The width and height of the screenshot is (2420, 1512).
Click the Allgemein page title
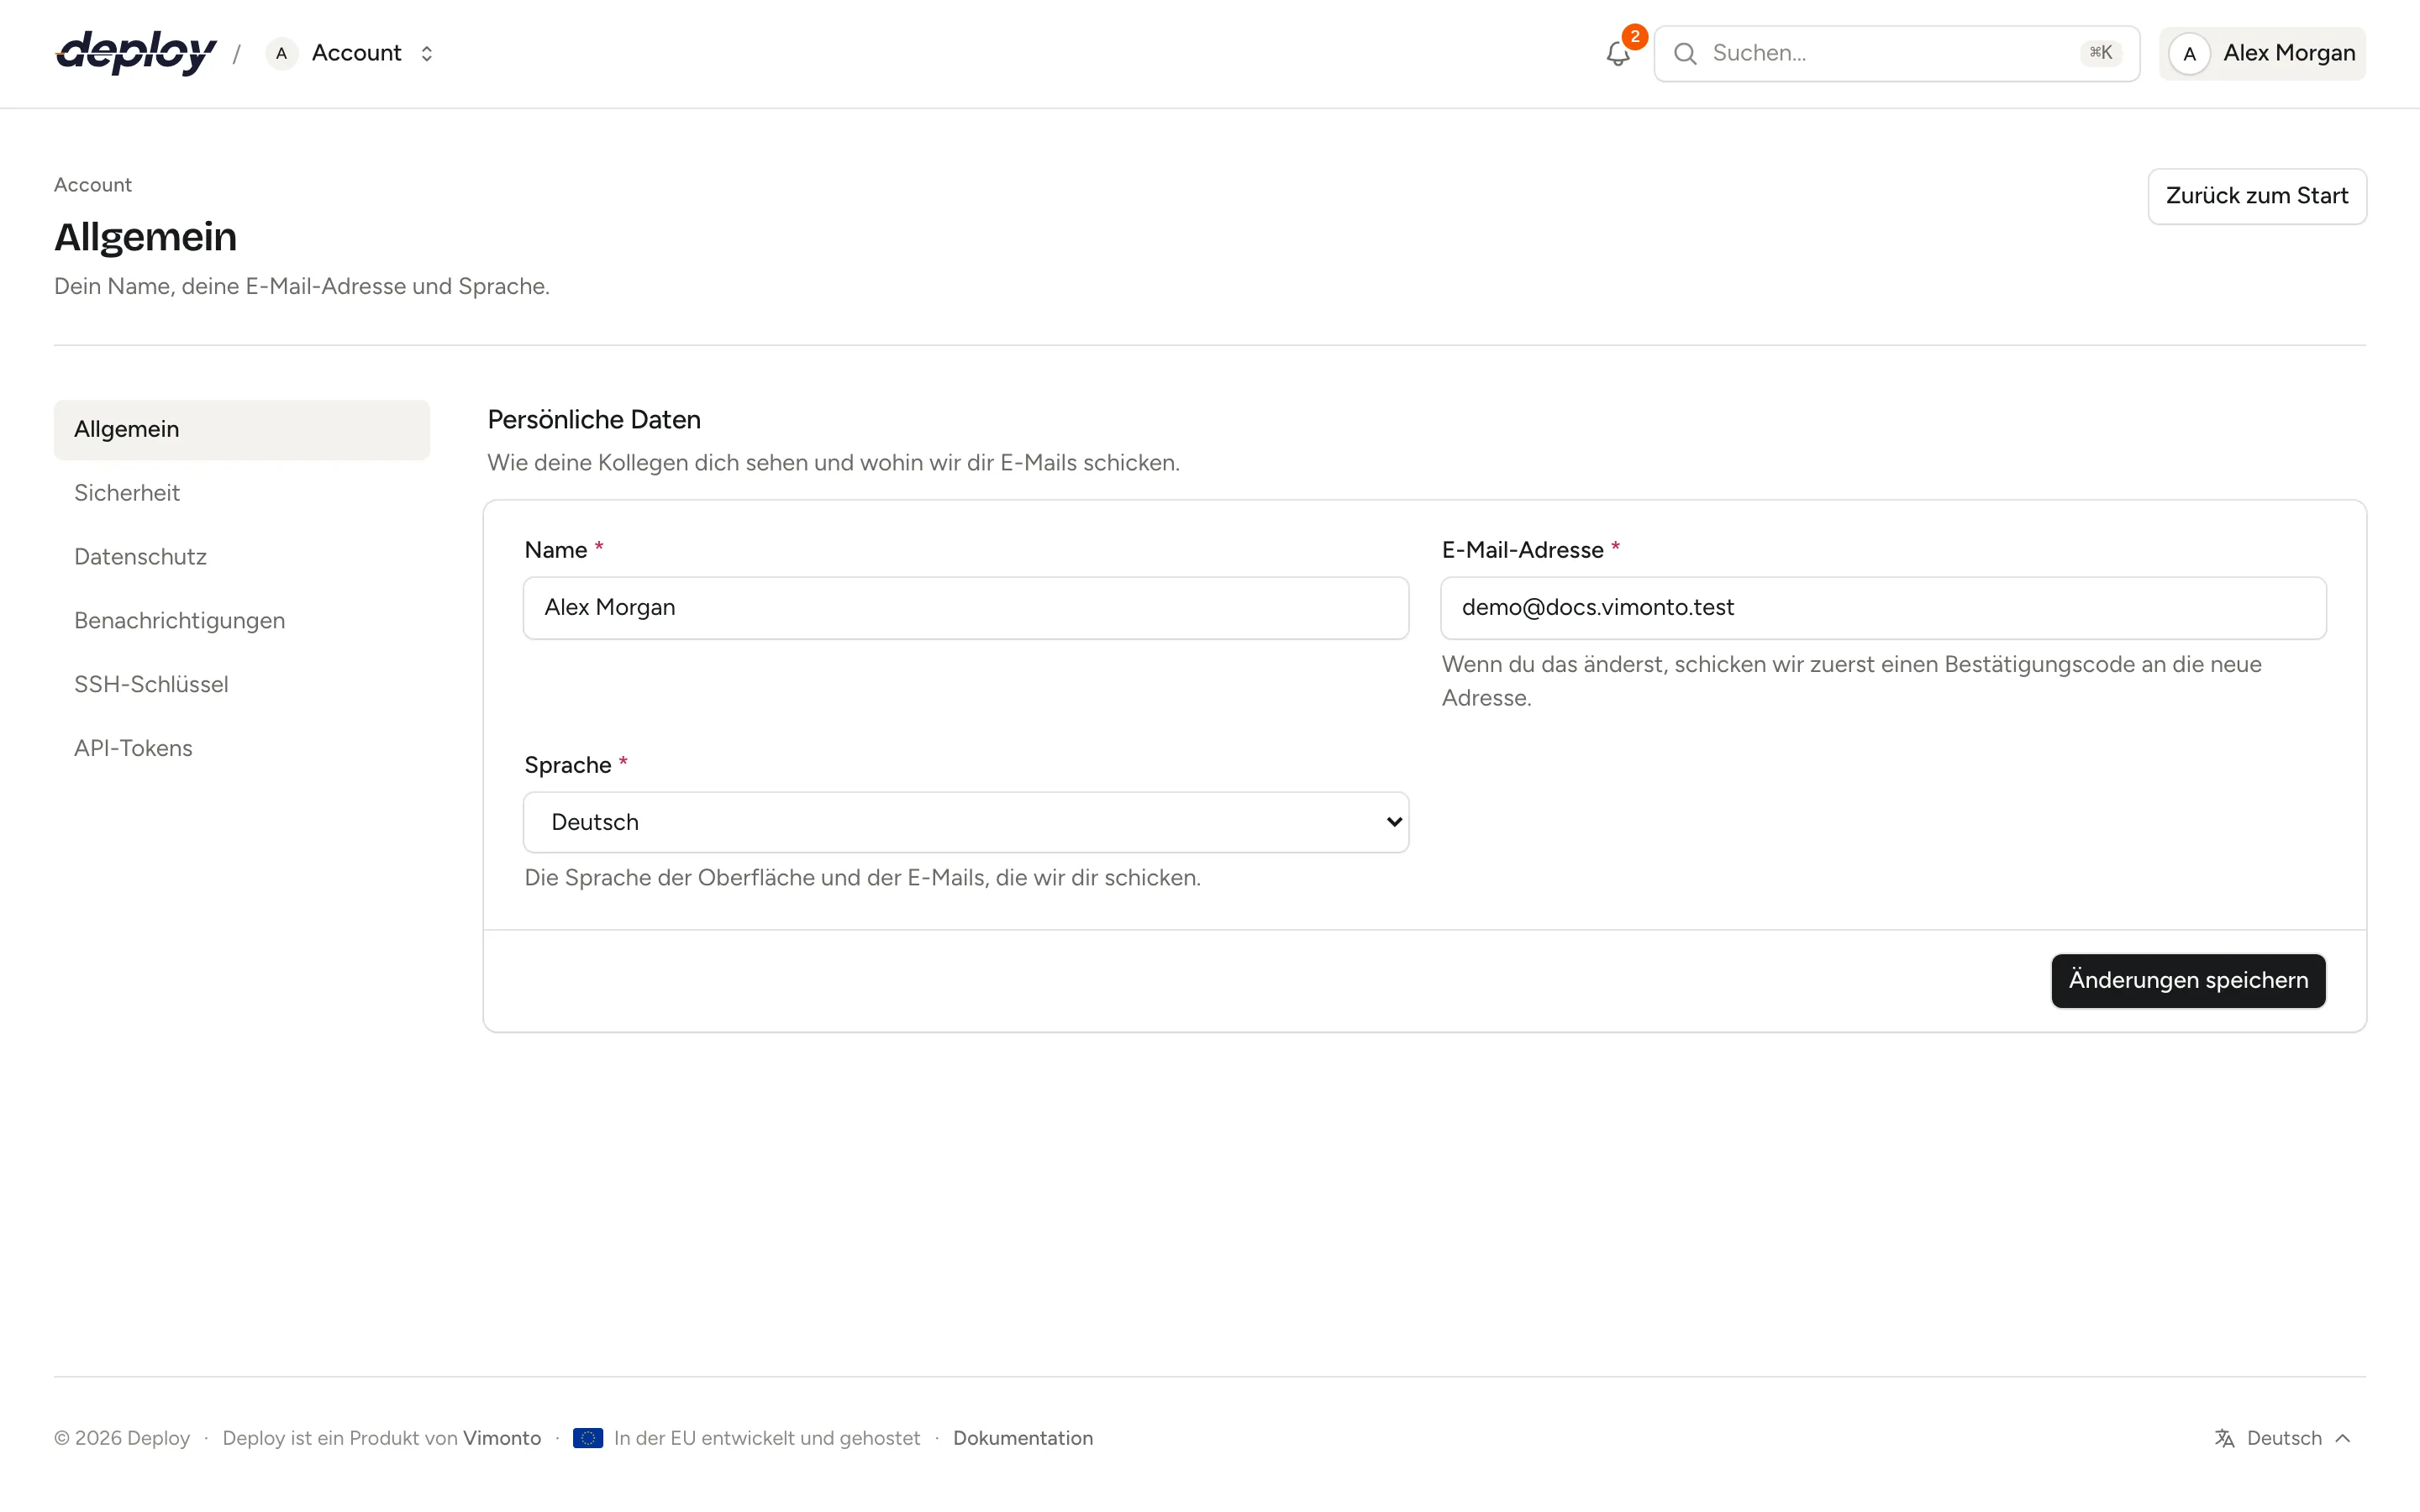tap(146, 237)
